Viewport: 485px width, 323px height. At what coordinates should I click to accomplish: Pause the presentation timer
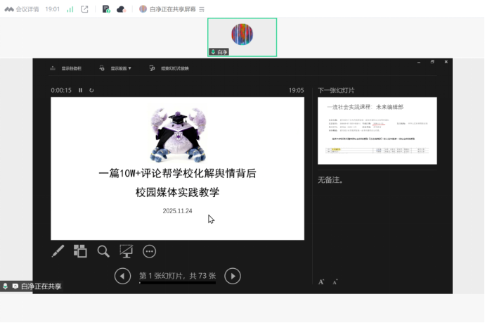coord(80,90)
